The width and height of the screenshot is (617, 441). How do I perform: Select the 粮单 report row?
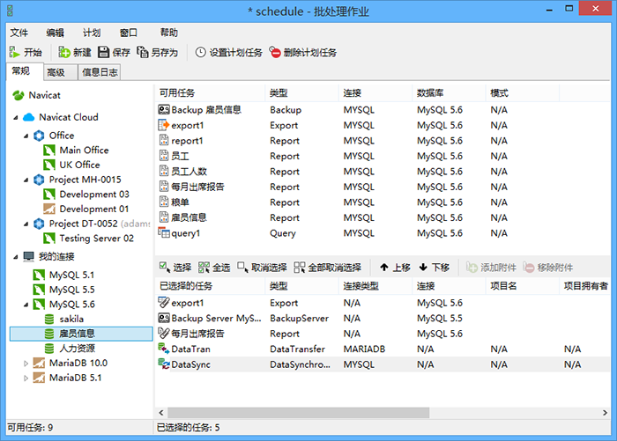[x=383, y=202]
